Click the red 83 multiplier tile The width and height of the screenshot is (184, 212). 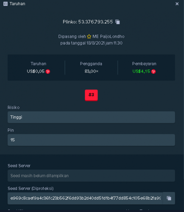(91, 95)
